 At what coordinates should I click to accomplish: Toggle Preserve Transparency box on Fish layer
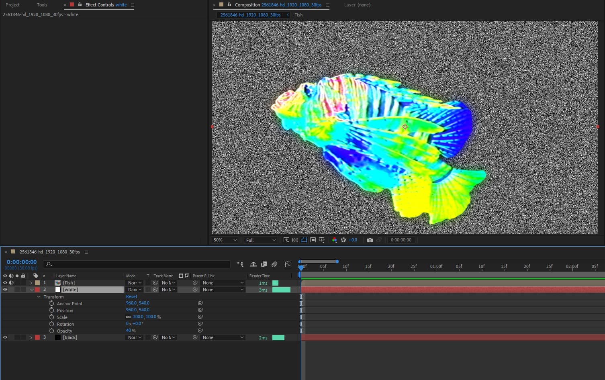(148, 283)
